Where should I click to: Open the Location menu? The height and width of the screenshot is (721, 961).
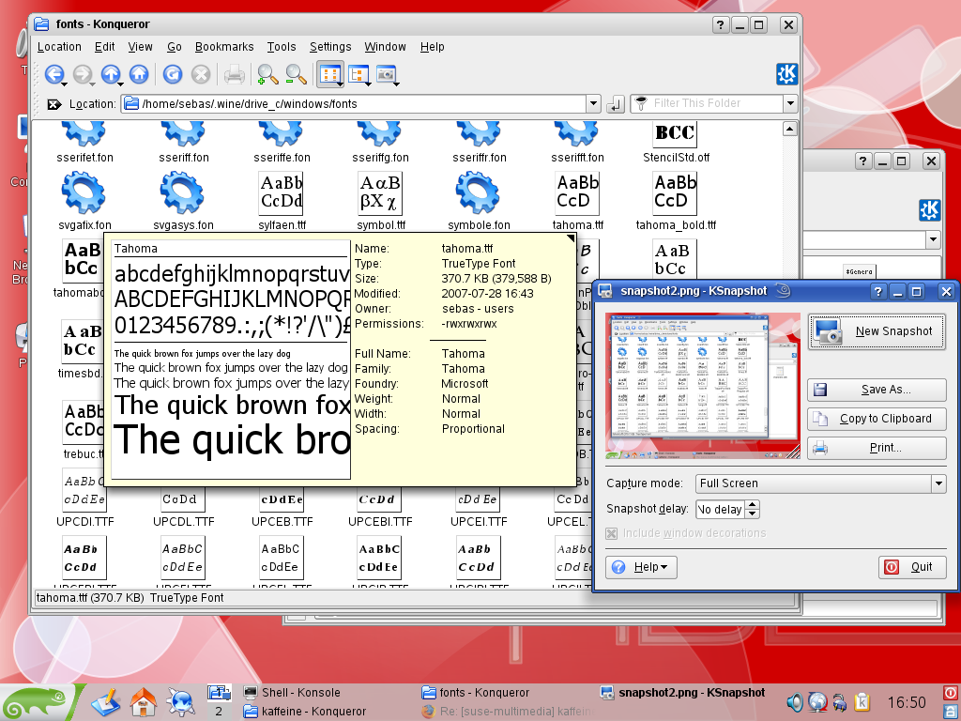(x=59, y=47)
